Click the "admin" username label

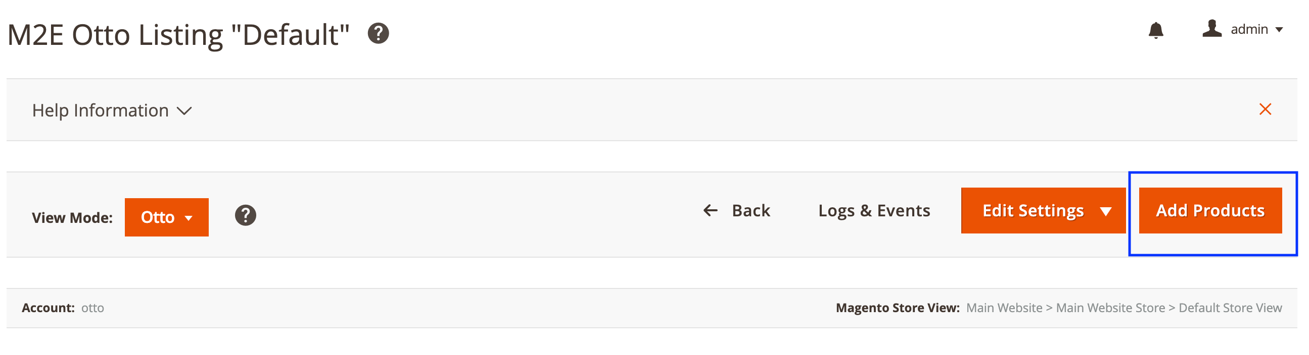(1248, 29)
